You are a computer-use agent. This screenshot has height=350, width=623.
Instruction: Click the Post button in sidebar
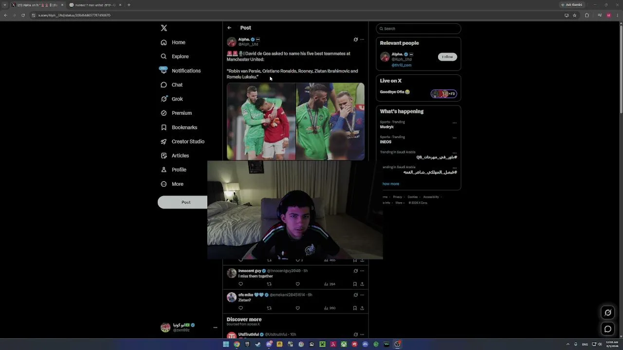pyautogui.click(x=183, y=202)
